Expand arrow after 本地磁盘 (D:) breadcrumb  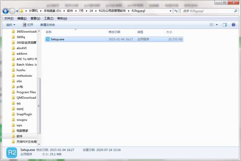[x=64, y=11]
